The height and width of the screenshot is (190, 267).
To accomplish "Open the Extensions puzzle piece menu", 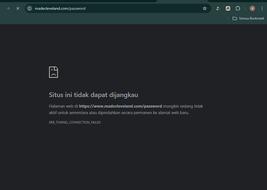I will pos(238,8).
